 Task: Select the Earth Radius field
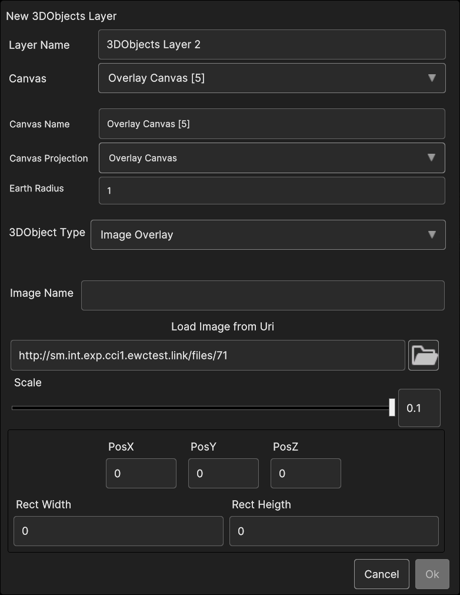(x=271, y=191)
